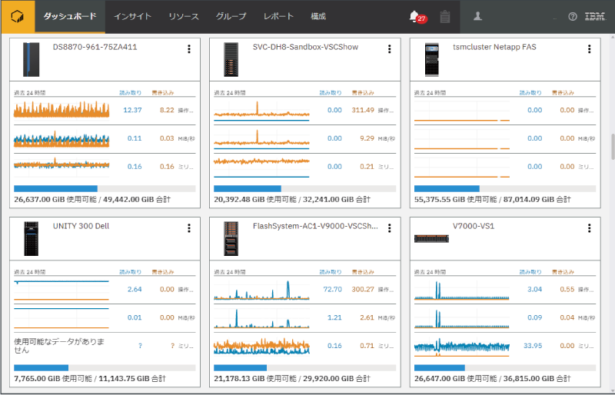Click the V7000-VS1 capacity usage bar
This screenshot has height=395, width=615.
pyautogui.click(x=505, y=368)
